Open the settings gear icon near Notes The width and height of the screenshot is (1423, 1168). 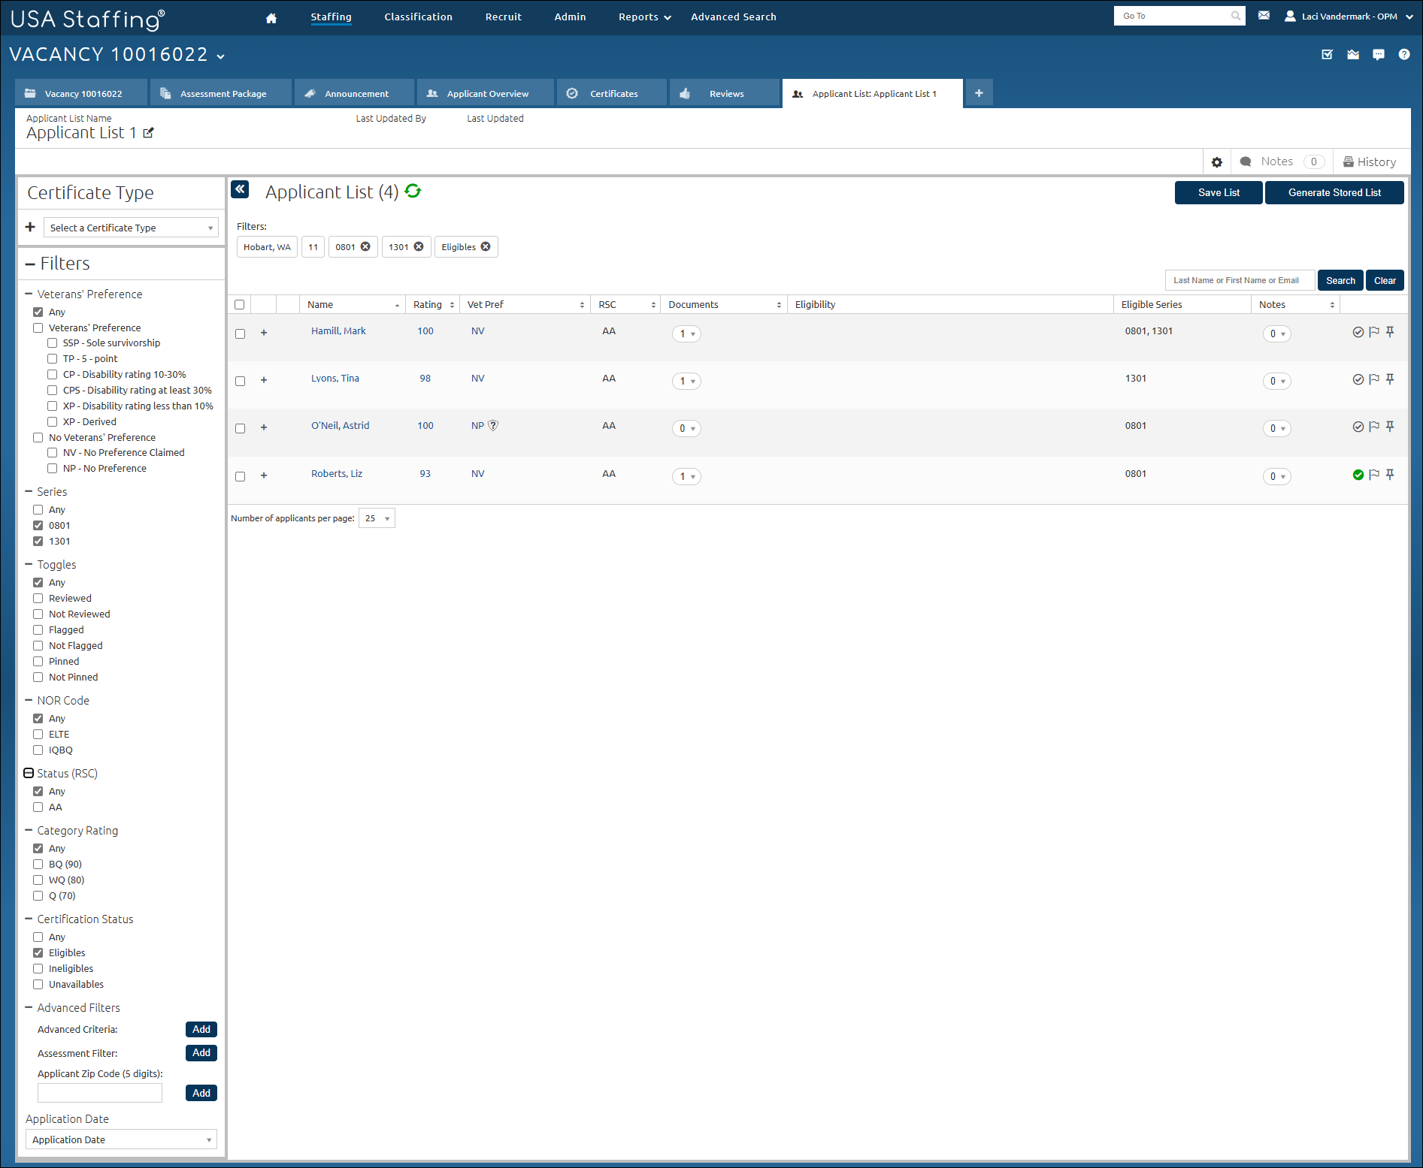tap(1217, 162)
